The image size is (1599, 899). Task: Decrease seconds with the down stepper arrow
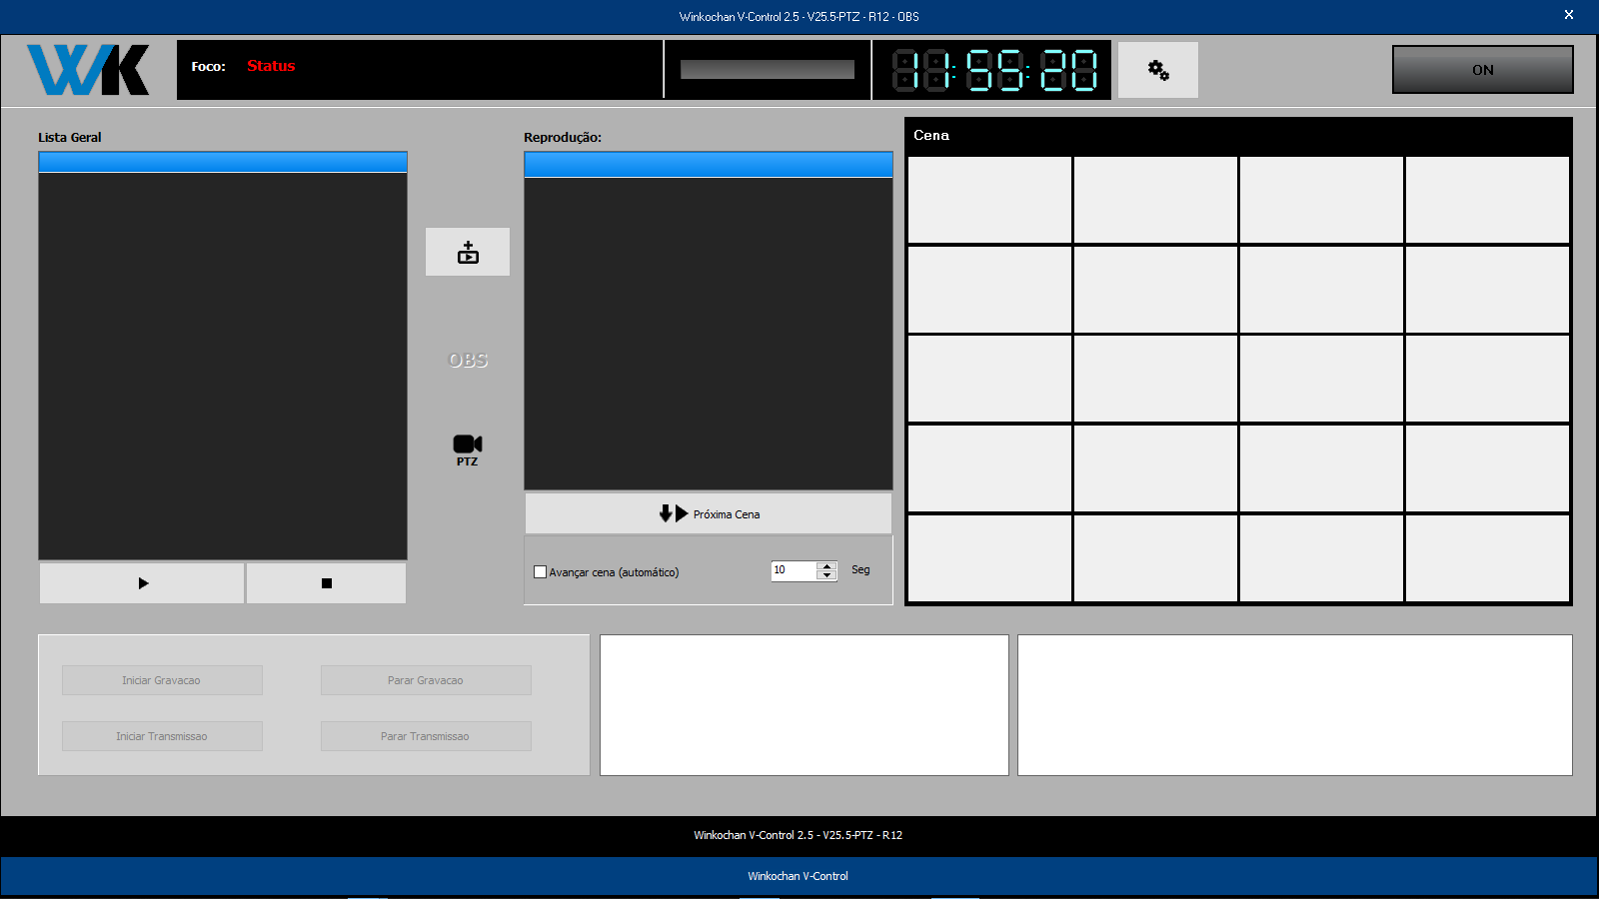[x=826, y=576]
